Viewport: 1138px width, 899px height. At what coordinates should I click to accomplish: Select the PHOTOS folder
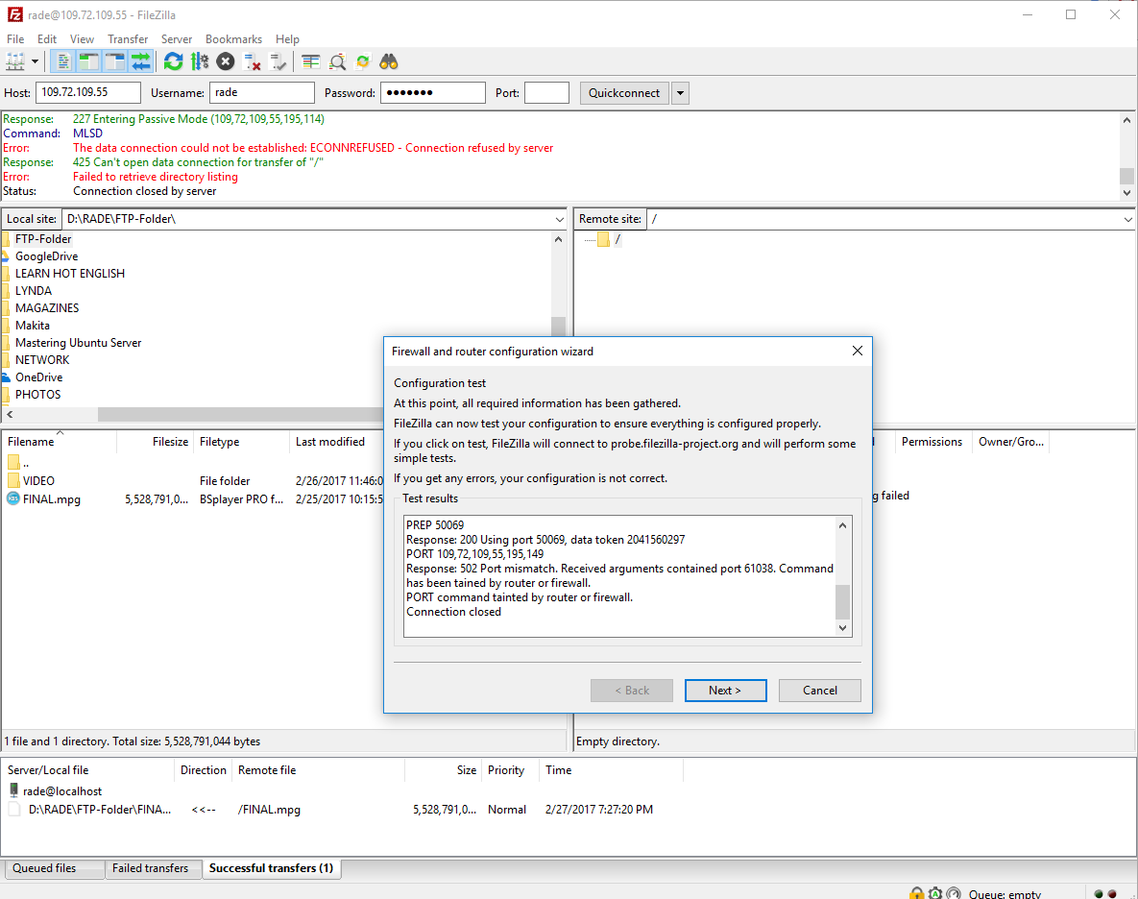pyautogui.click(x=37, y=395)
